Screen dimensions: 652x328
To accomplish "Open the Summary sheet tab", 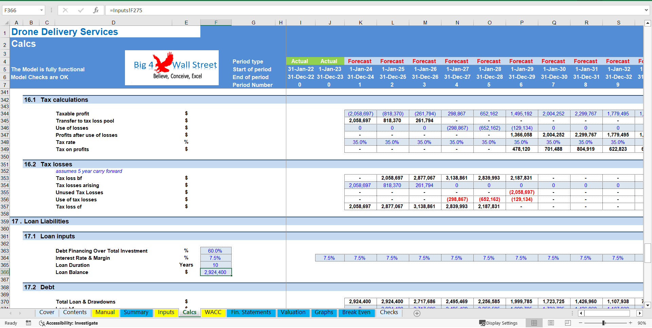I will click(x=136, y=312).
